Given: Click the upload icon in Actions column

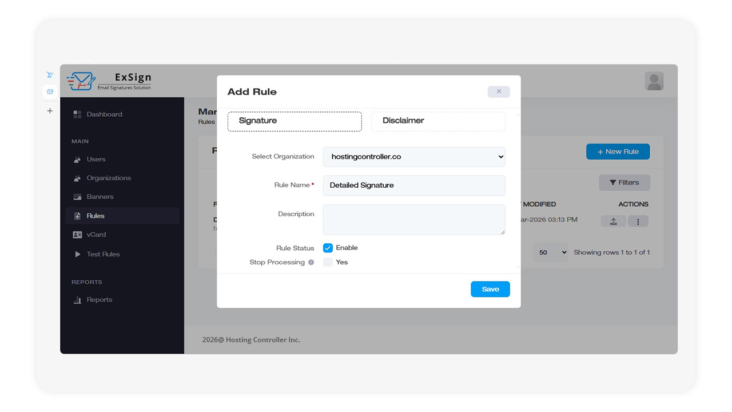Looking at the screenshot, I should [x=613, y=221].
